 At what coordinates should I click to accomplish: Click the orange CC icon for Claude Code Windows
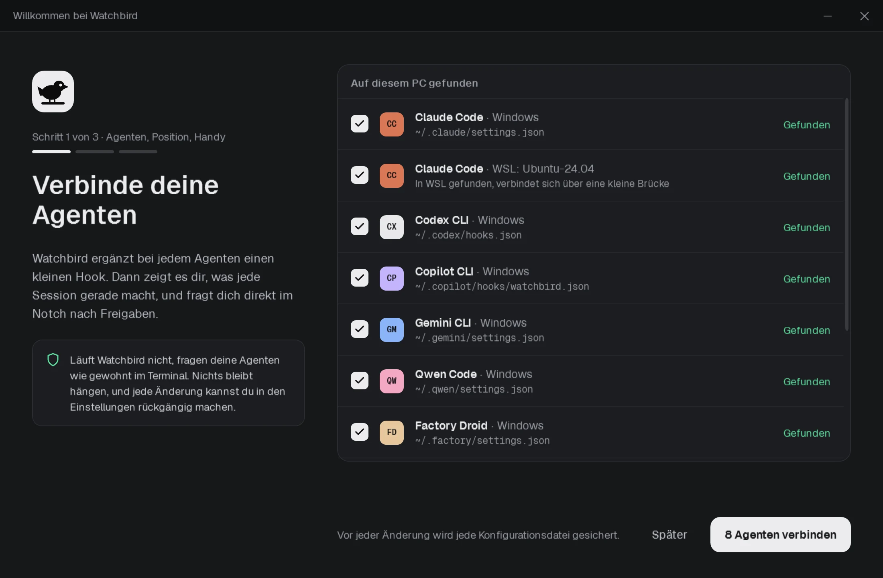pyautogui.click(x=392, y=124)
